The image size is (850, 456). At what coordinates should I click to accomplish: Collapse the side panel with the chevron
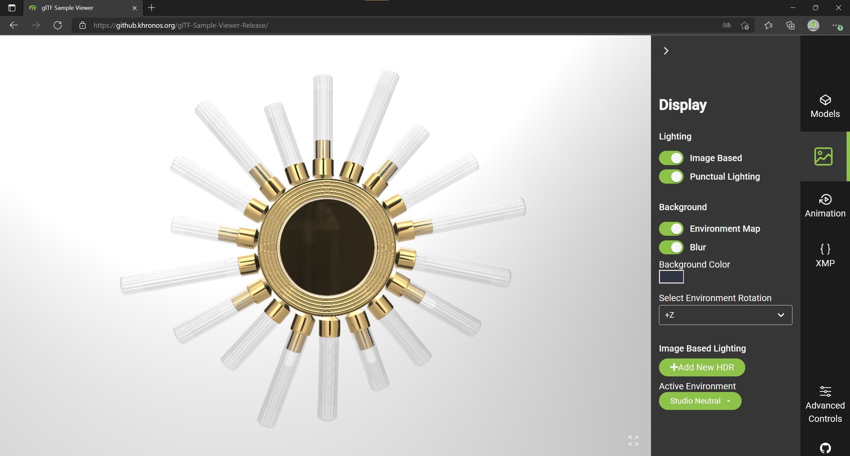point(666,51)
